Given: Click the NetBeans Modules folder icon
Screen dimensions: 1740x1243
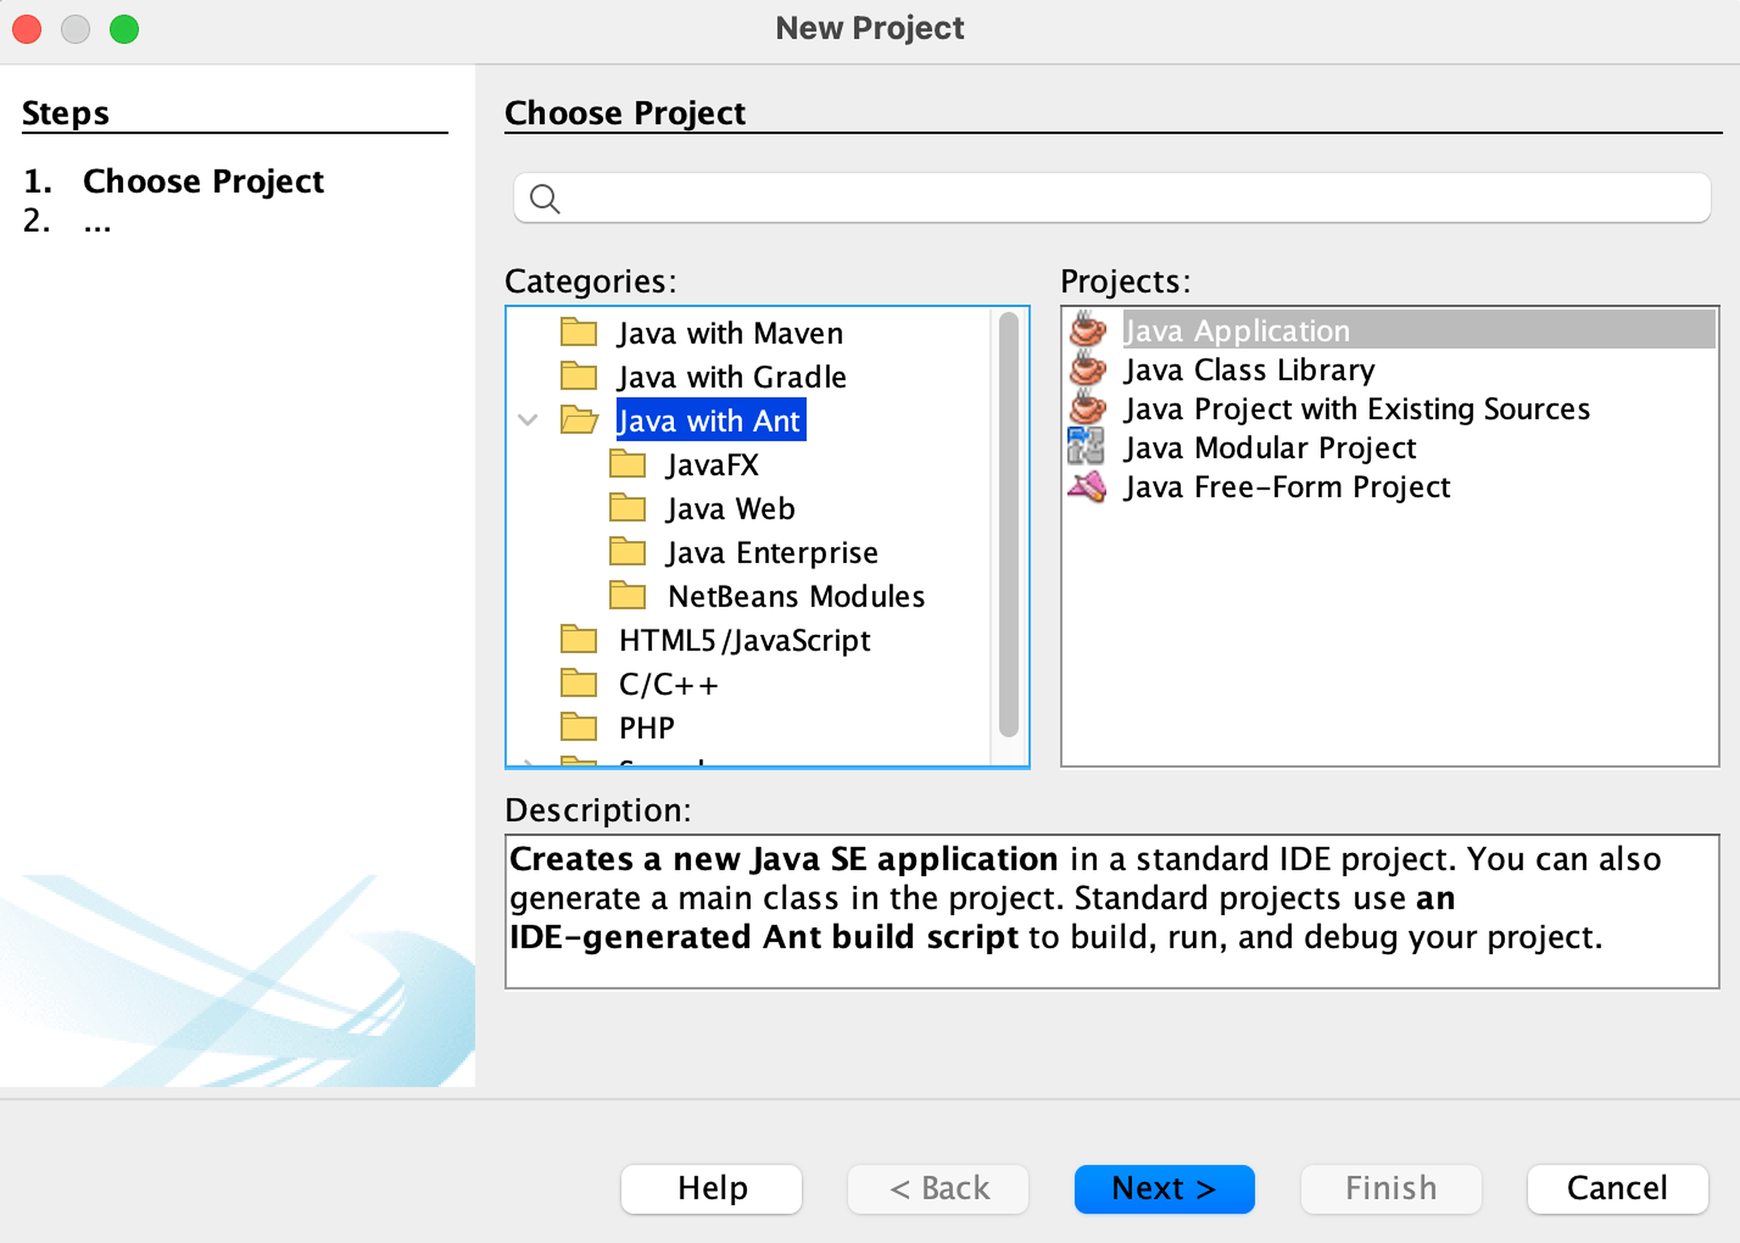Looking at the screenshot, I should (x=628, y=595).
